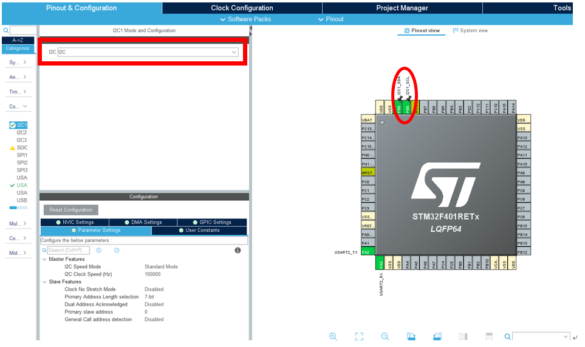Expand the Computing category

pyautogui.click(x=18, y=238)
